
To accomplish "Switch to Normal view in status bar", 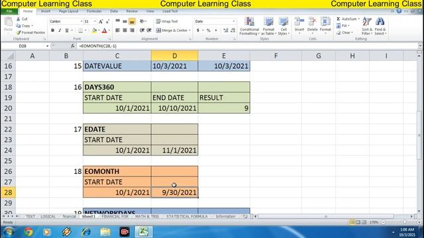I will coord(352,222).
